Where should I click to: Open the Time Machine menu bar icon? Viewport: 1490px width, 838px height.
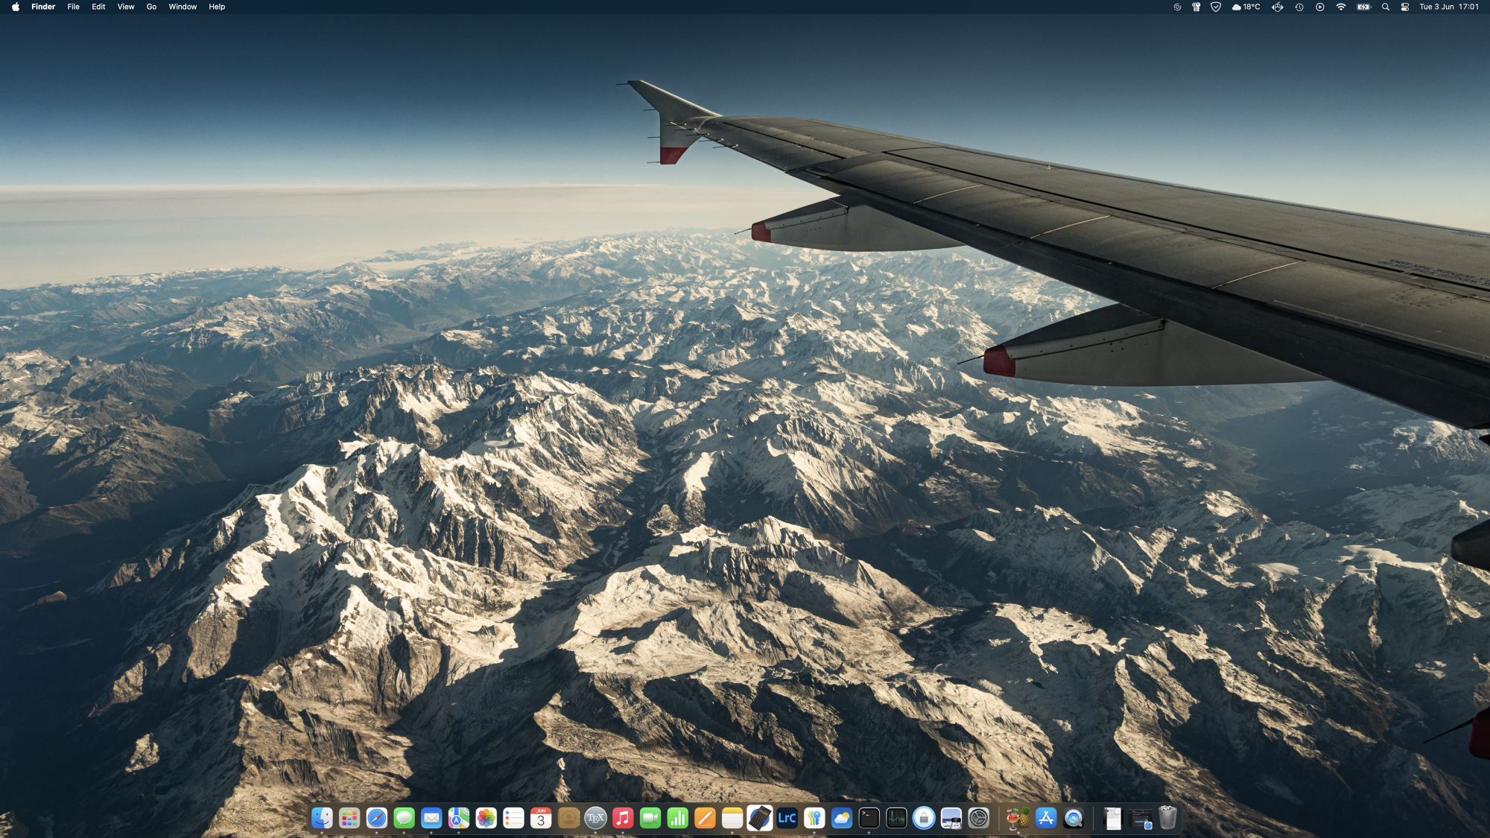point(1299,7)
